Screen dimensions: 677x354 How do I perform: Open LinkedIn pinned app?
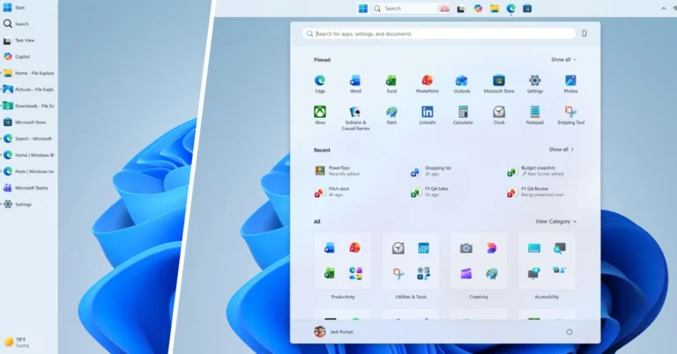(427, 115)
